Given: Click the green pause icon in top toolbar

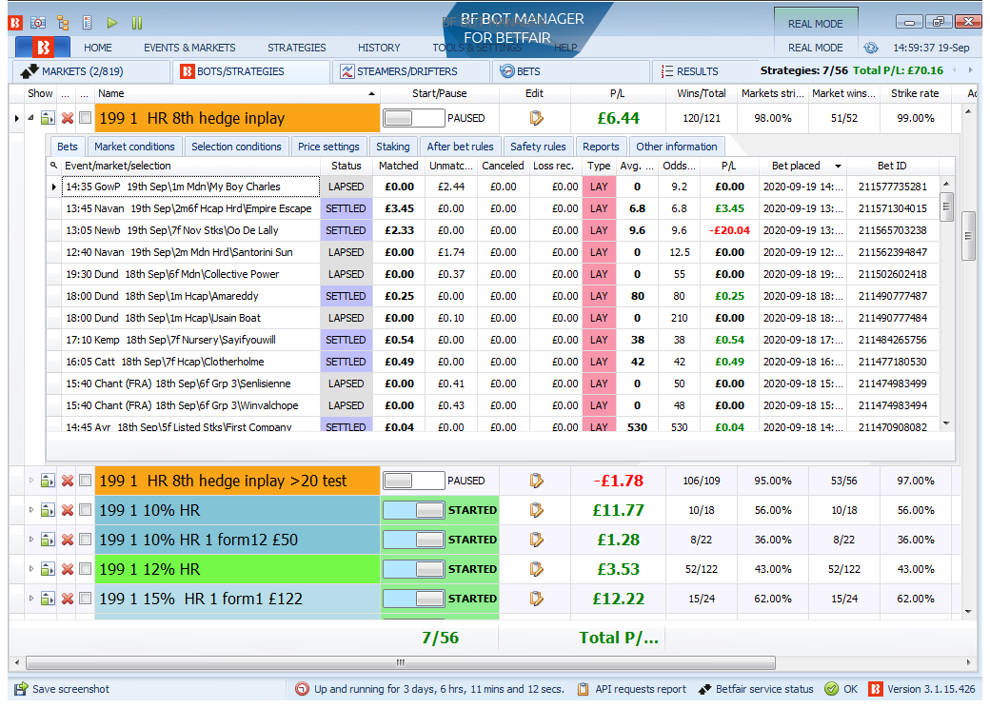Looking at the screenshot, I should click(137, 24).
